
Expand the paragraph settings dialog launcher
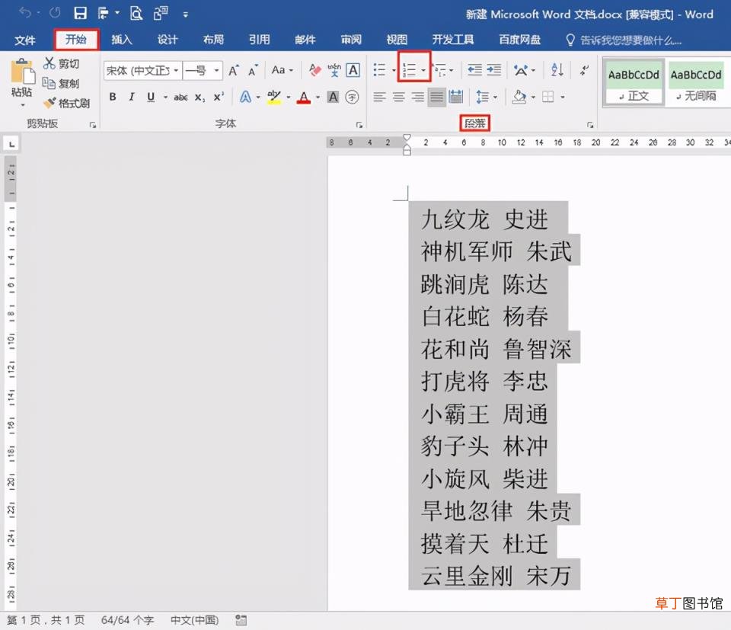coord(590,125)
